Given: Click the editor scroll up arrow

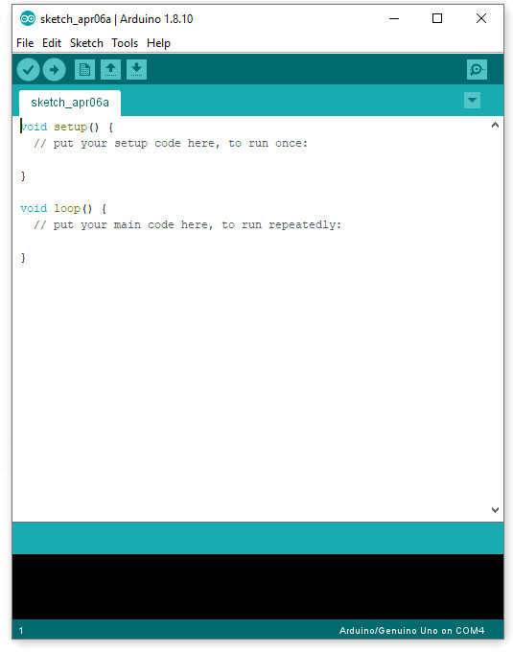Looking at the screenshot, I should (495, 125).
